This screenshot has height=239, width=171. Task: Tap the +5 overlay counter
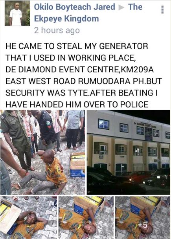pos(142,225)
